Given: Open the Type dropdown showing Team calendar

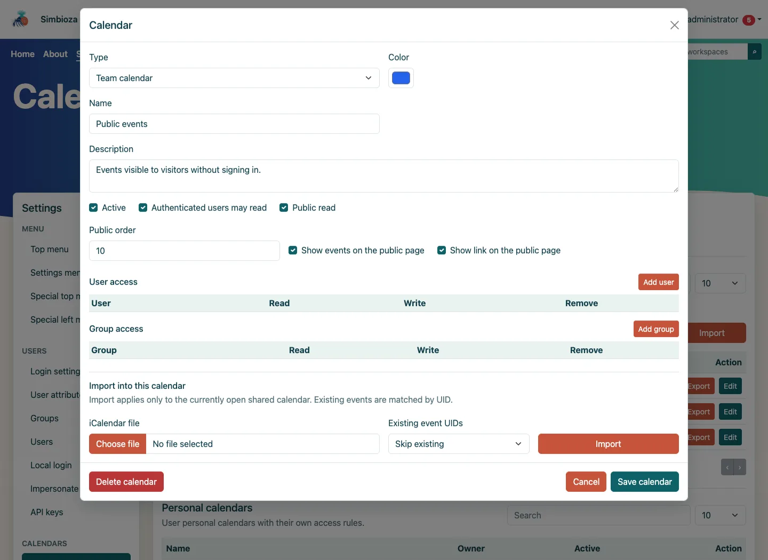Looking at the screenshot, I should (234, 78).
